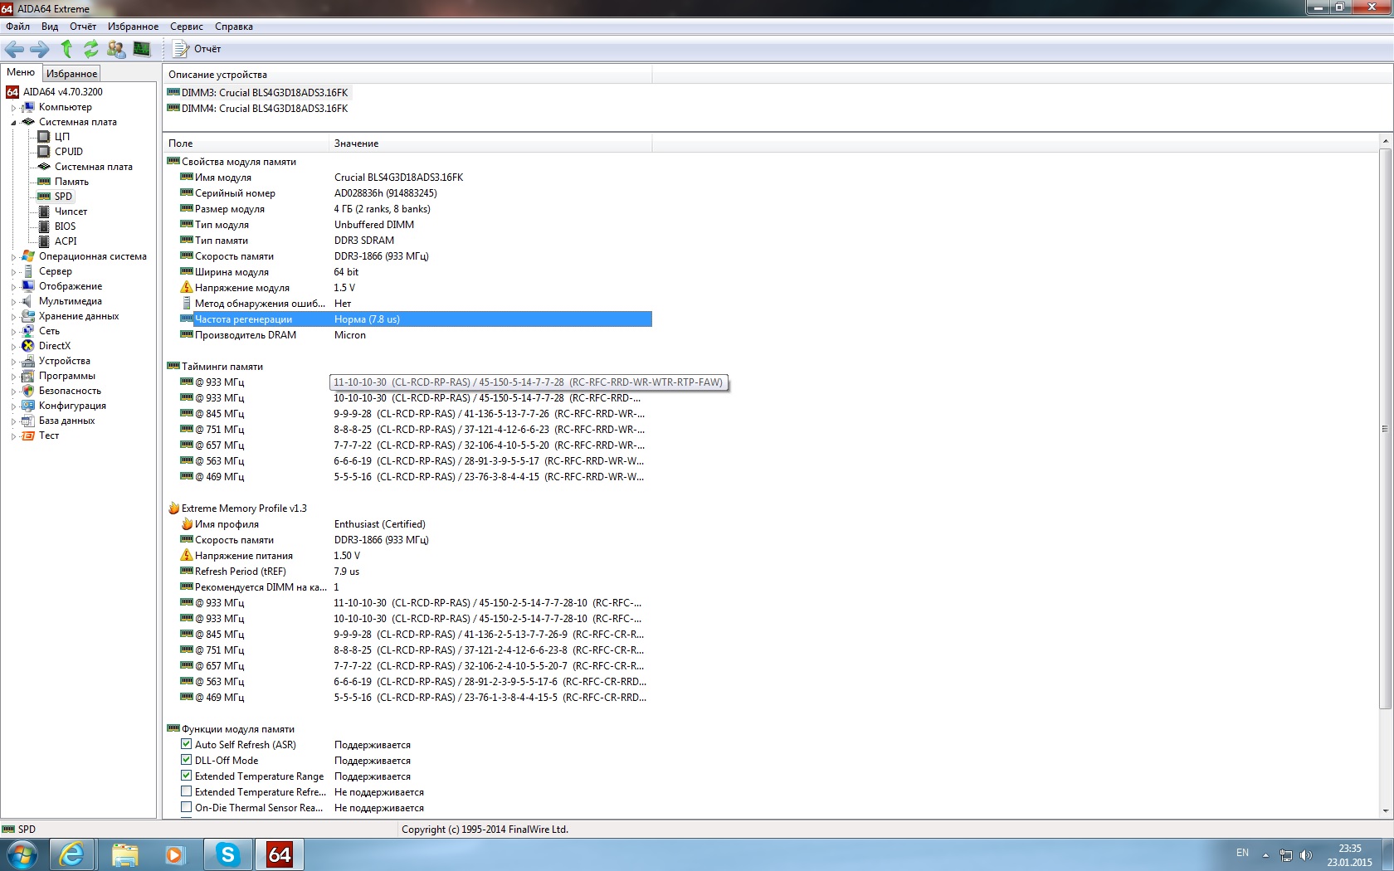Expand the Хранение данных node

coord(13,317)
